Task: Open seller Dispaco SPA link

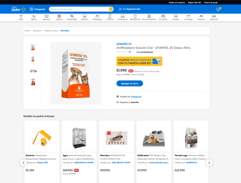Action: click(43, 163)
